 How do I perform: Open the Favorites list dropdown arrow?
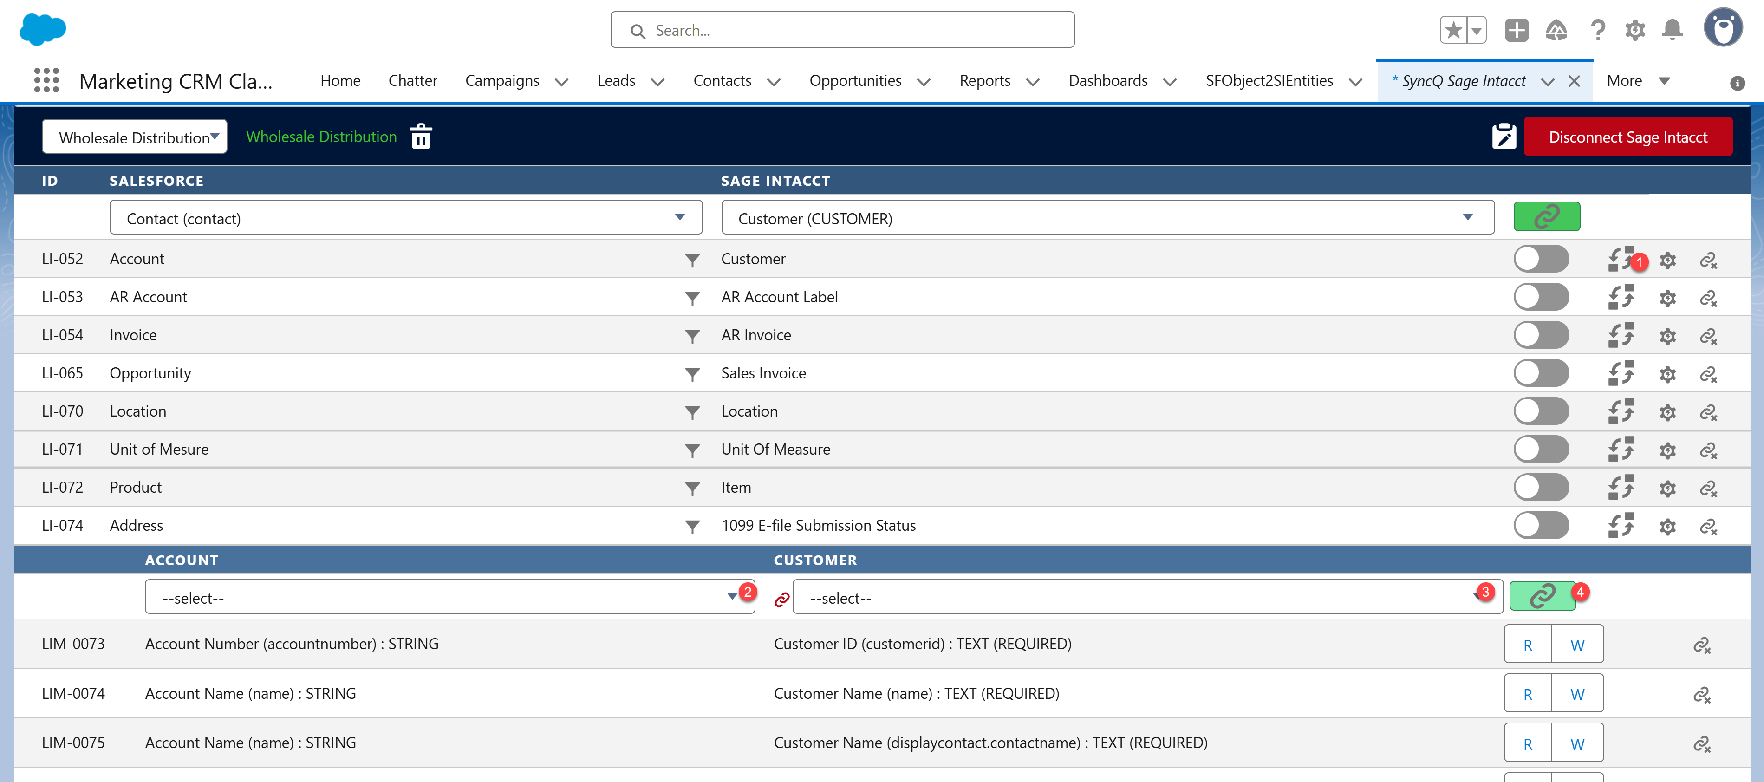tap(1477, 30)
